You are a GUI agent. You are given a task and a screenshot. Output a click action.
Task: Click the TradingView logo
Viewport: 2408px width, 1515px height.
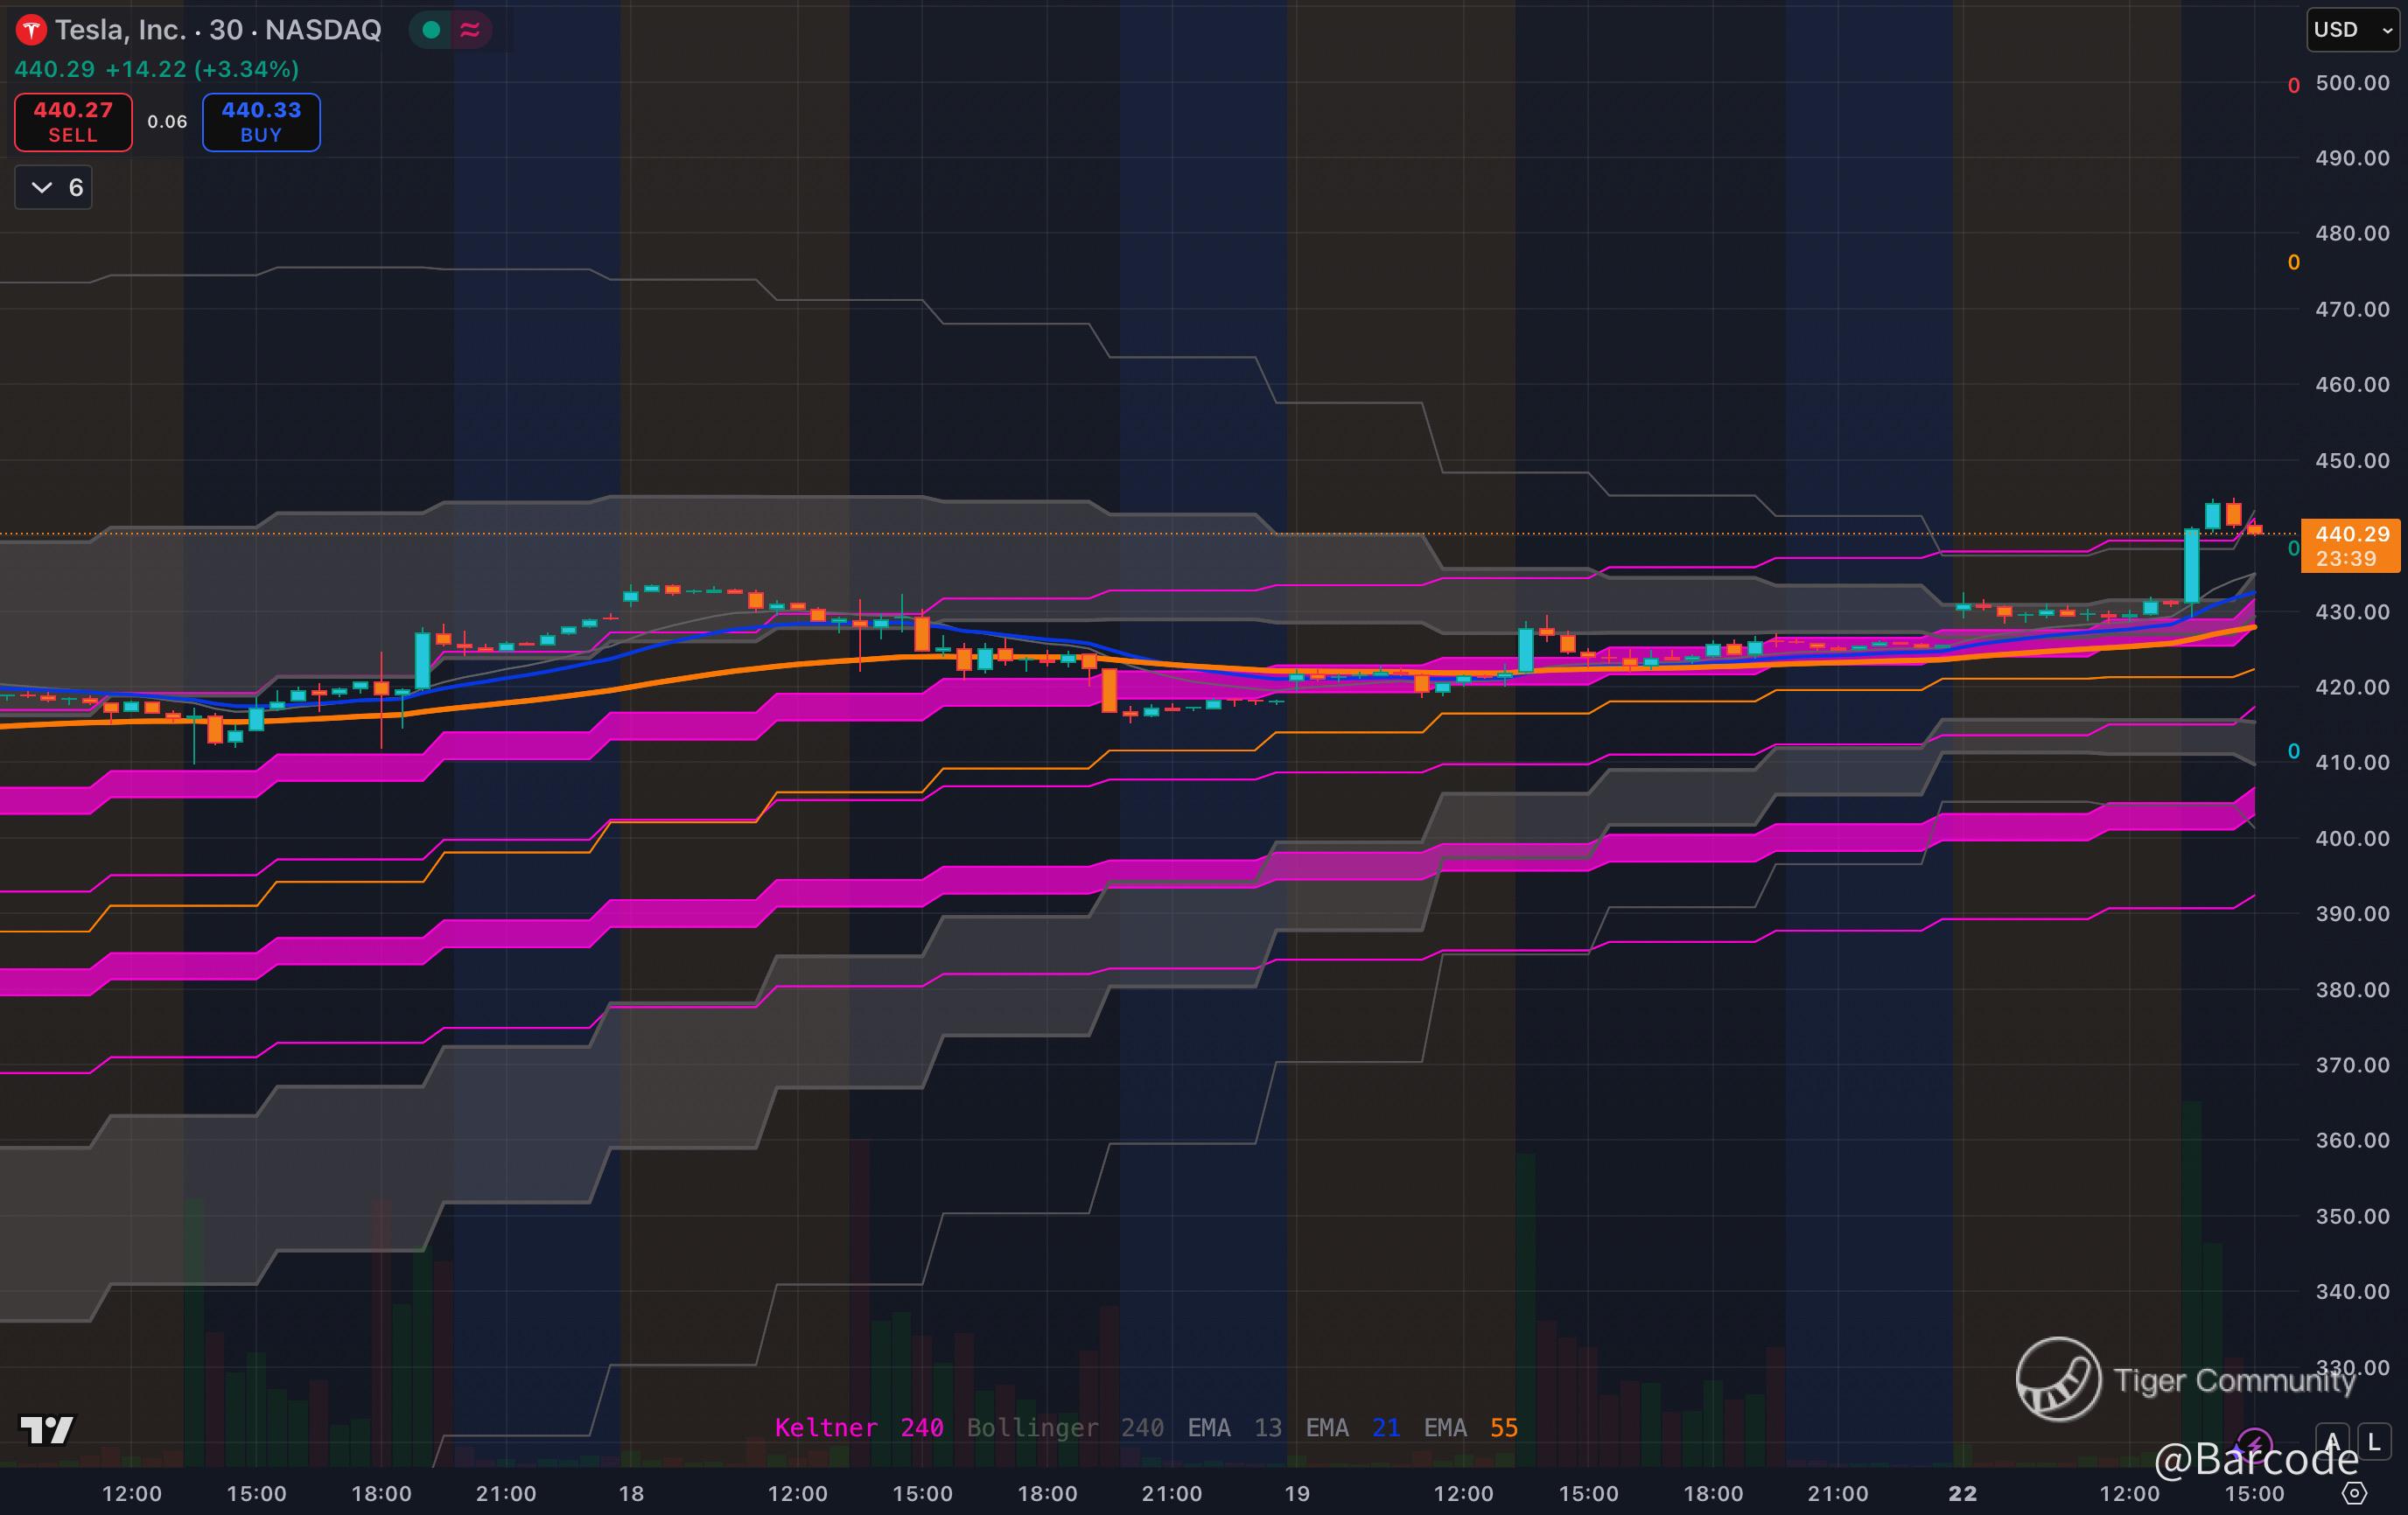click(x=47, y=1430)
